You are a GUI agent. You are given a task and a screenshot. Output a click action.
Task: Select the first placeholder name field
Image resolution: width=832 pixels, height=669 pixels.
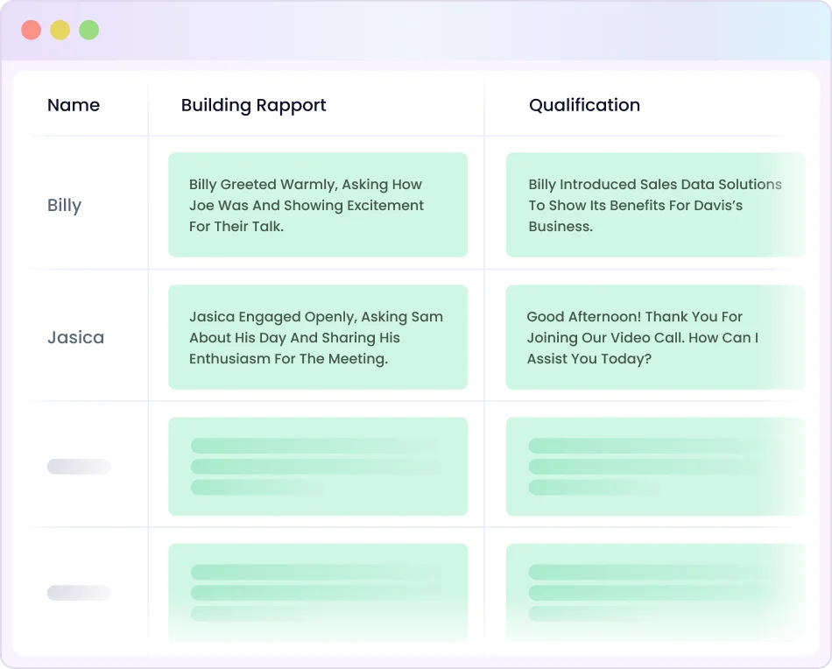point(78,467)
